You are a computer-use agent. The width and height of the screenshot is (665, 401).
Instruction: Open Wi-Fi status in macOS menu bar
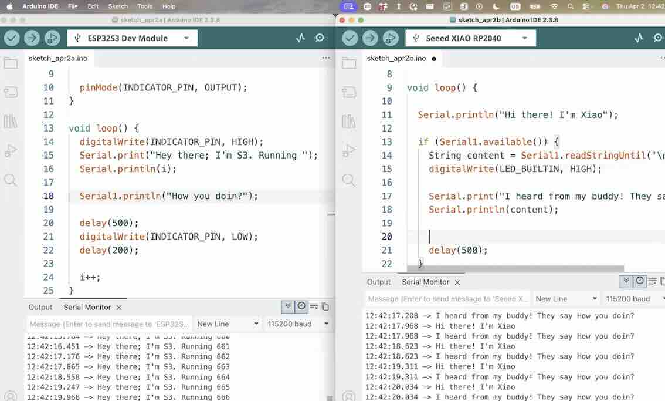tap(554, 6)
